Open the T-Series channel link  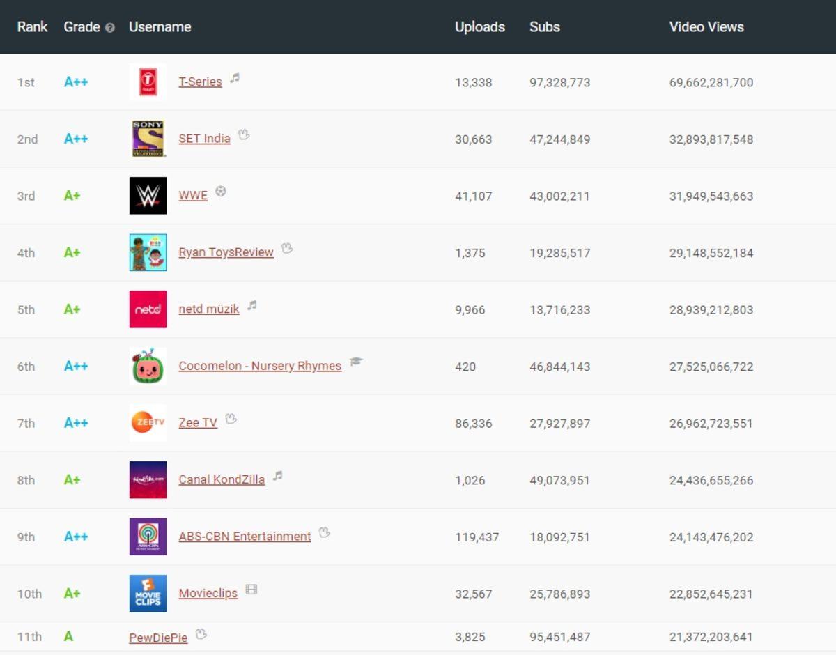point(202,82)
